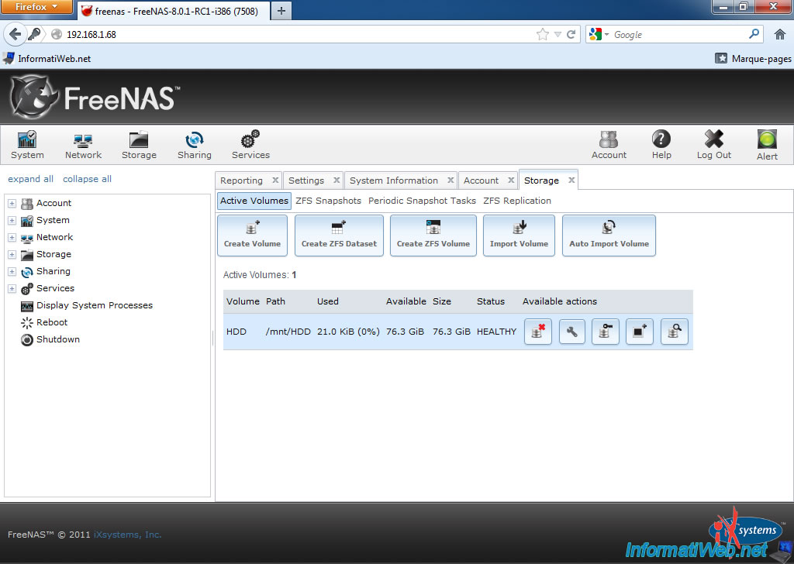The image size is (794, 564).
Task: Click the address bar showing 192.168.1.68
Action: point(299,34)
